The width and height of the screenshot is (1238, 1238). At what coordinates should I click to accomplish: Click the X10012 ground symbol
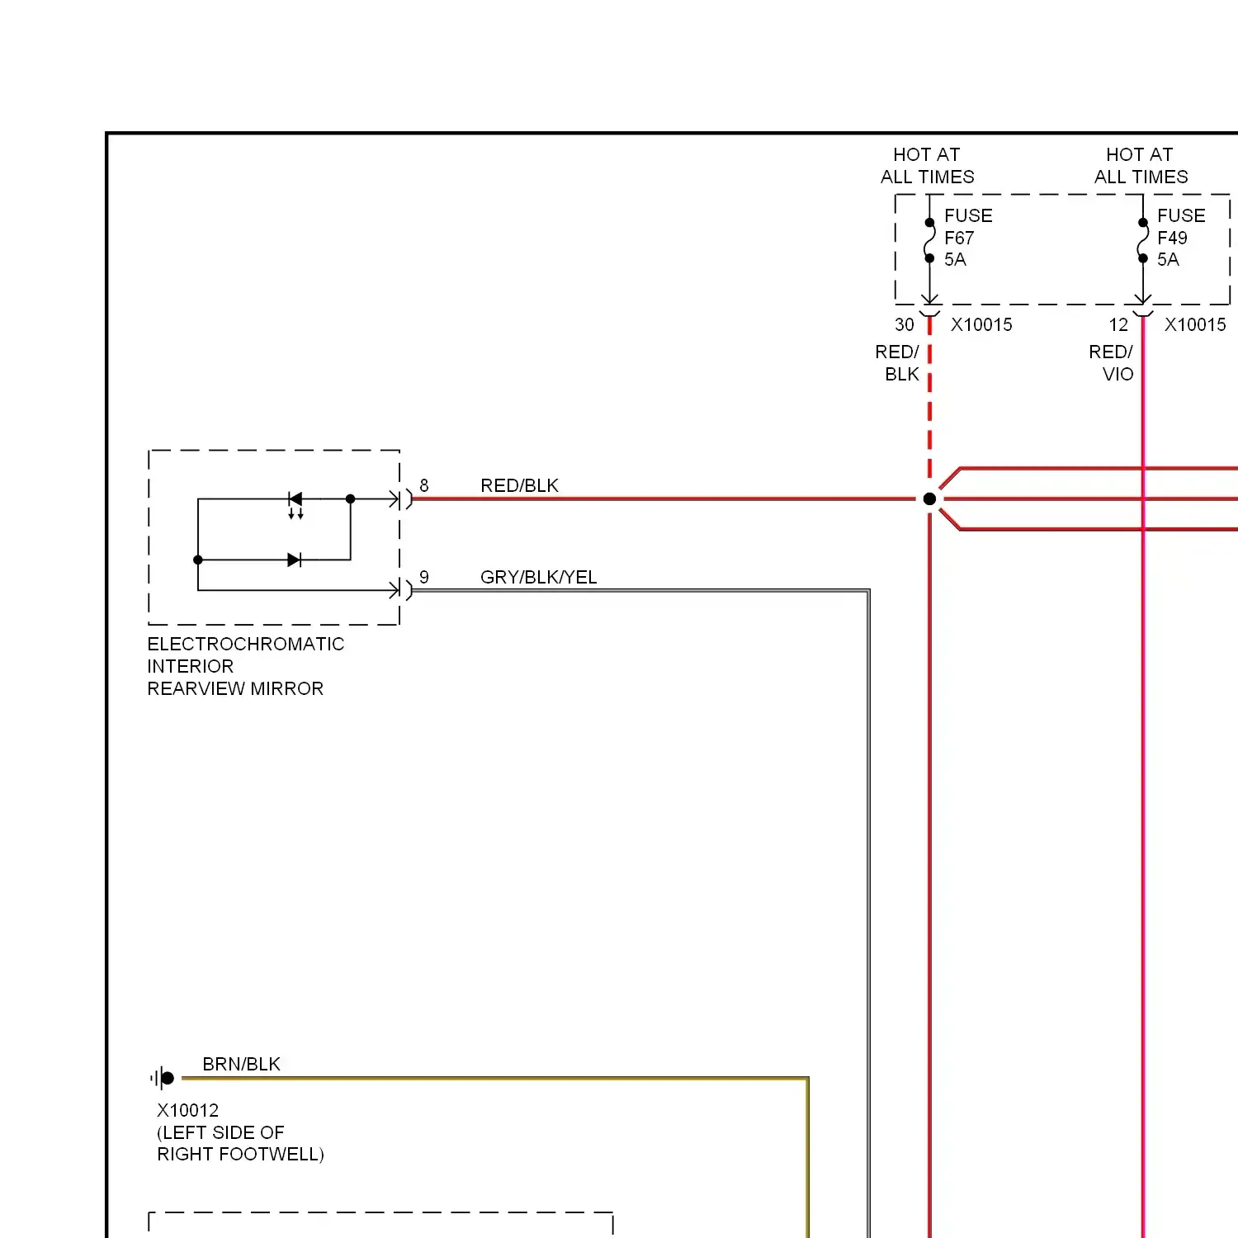(x=163, y=1078)
